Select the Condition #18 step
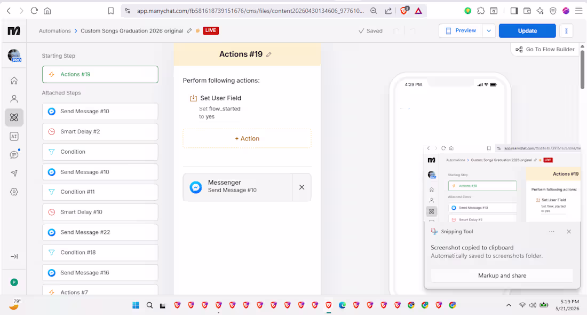 [x=100, y=253]
